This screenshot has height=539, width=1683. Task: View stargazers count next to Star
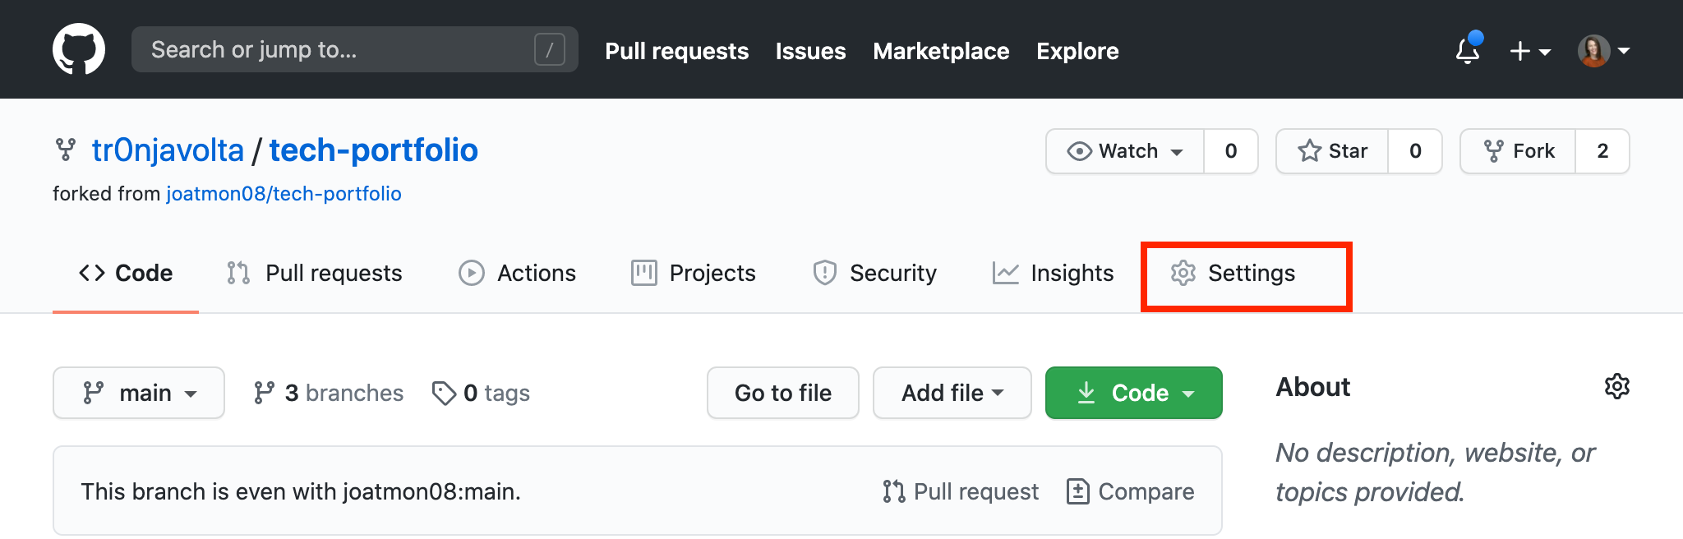[1415, 151]
